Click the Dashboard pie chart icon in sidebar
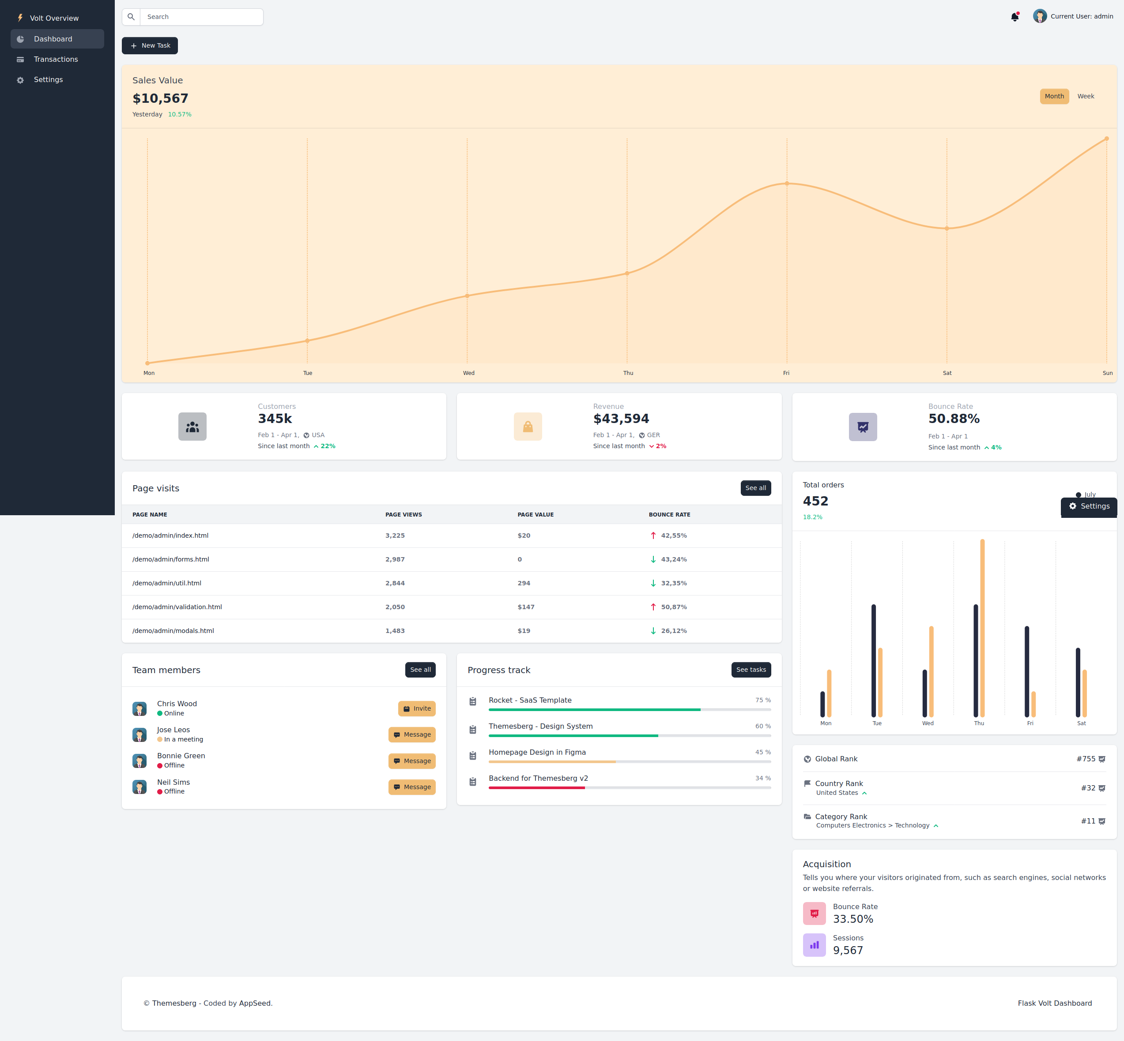This screenshot has width=1124, height=1041. coord(20,39)
